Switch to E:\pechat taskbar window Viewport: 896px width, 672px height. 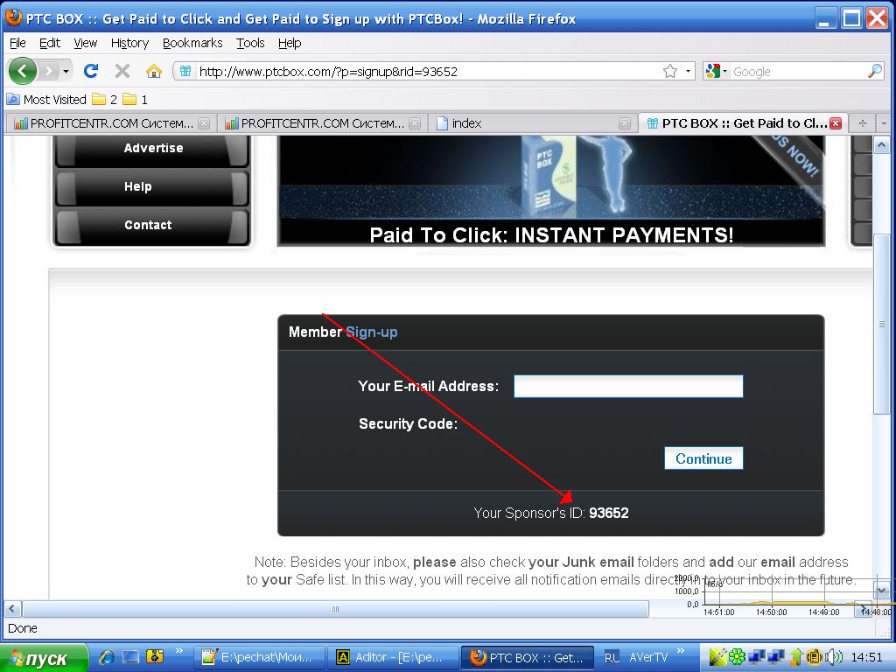[x=259, y=658]
